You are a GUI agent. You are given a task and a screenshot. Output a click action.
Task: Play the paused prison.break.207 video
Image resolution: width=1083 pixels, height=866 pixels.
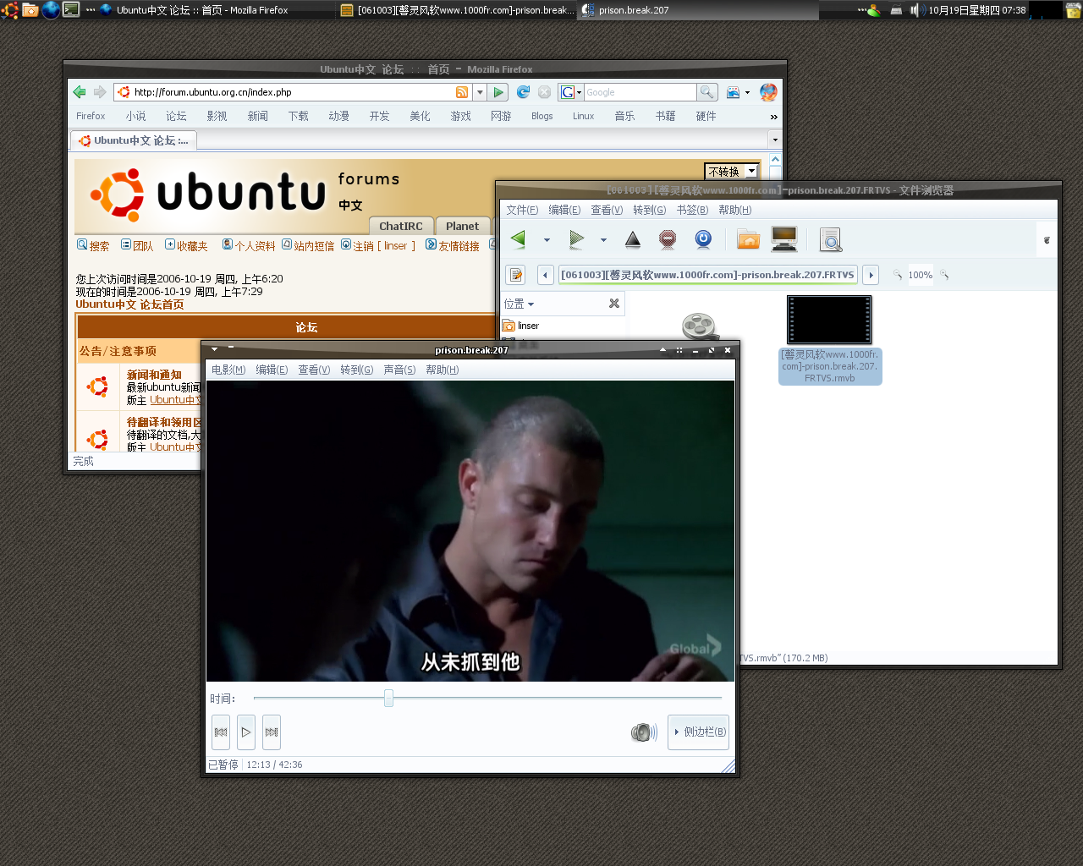coord(246,732)
